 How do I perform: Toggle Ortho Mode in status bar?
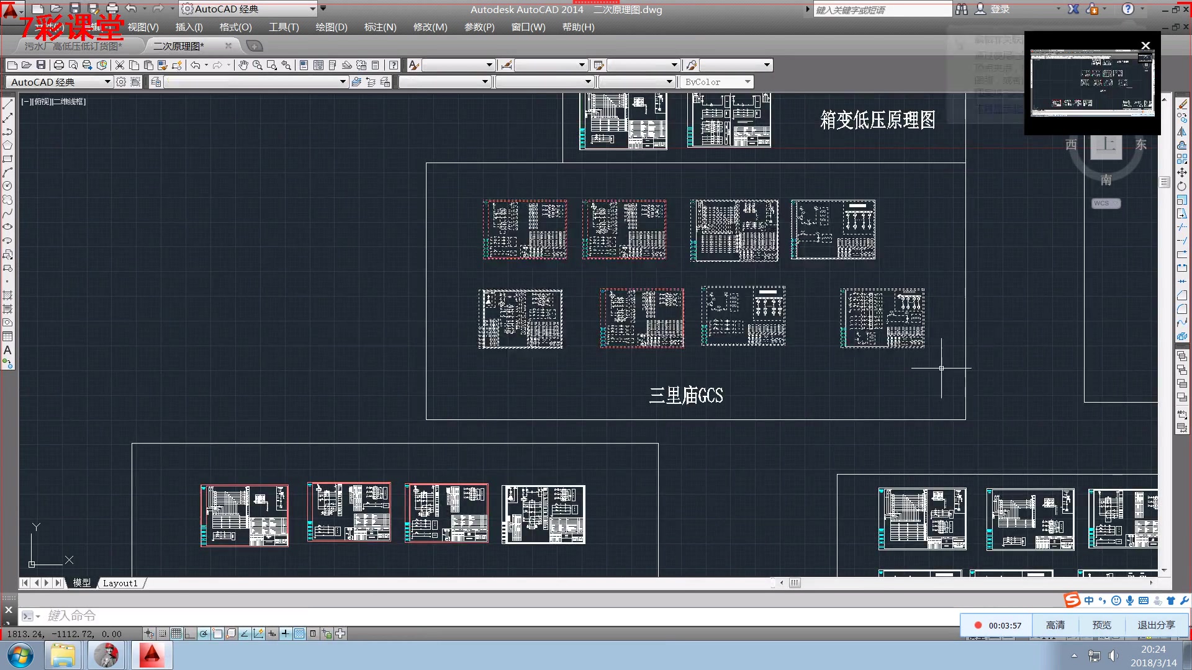[190, 633]
